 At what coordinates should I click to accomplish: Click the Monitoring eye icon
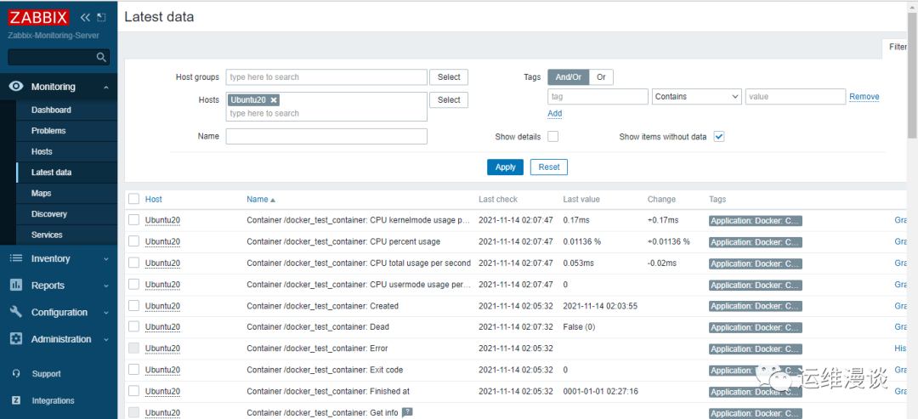coord(16,87)
